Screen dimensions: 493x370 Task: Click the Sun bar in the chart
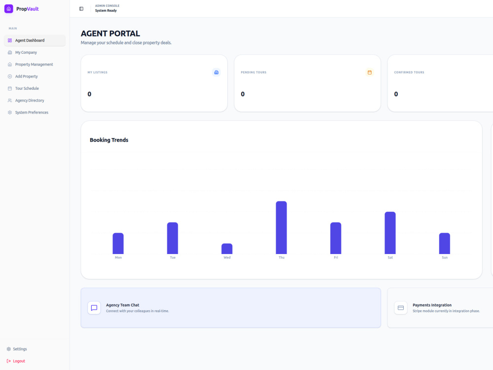coord(445,243)
